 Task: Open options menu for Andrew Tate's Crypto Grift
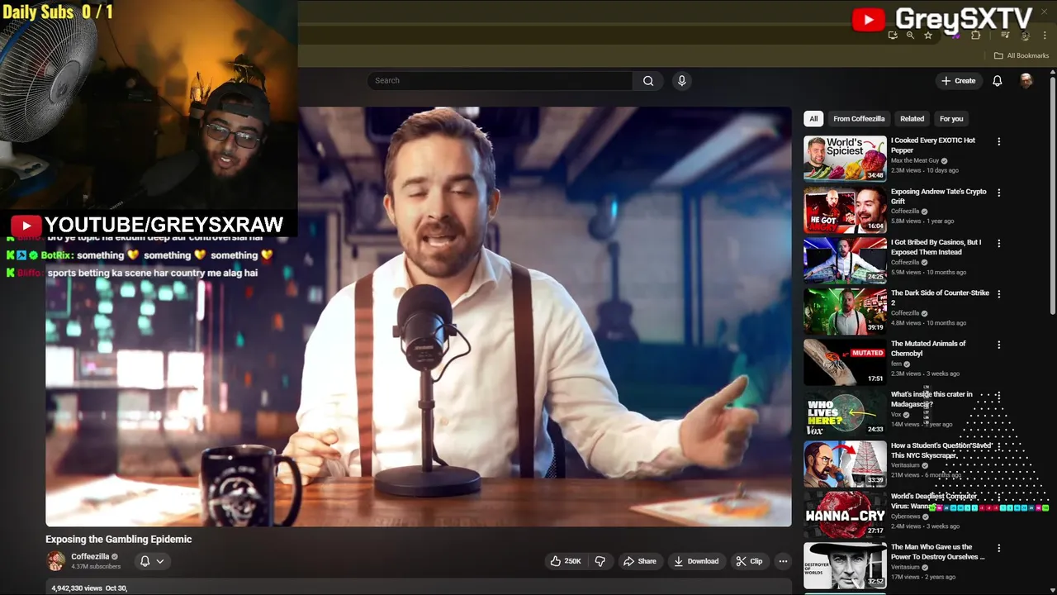999,193
